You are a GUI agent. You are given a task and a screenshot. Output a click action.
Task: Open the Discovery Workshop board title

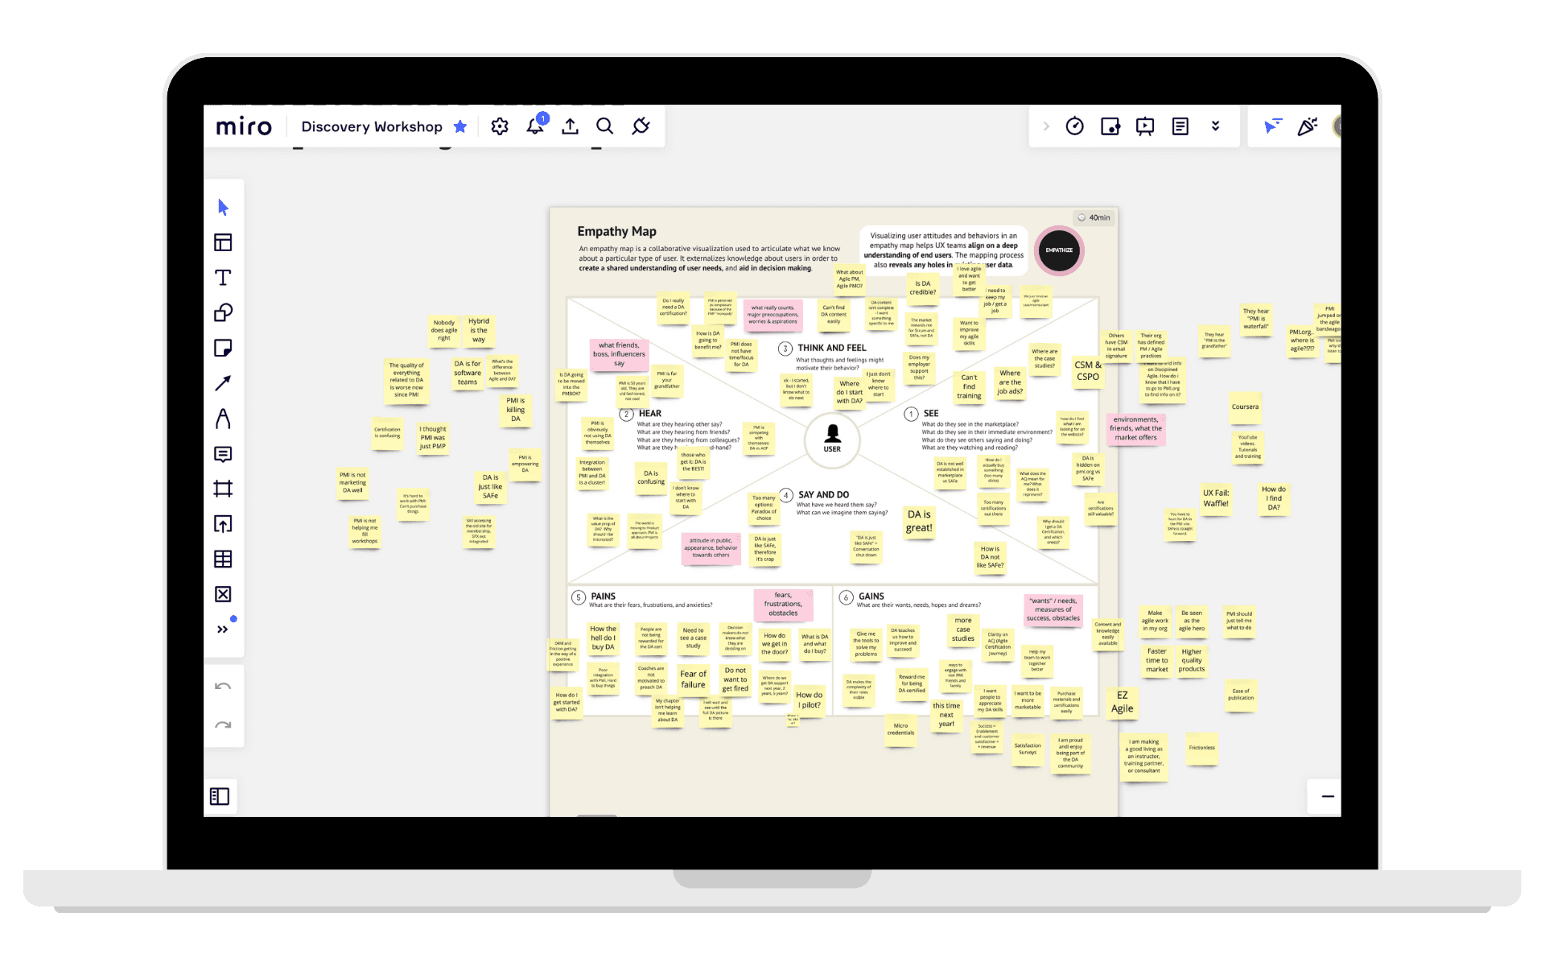[x=372, y=126]
